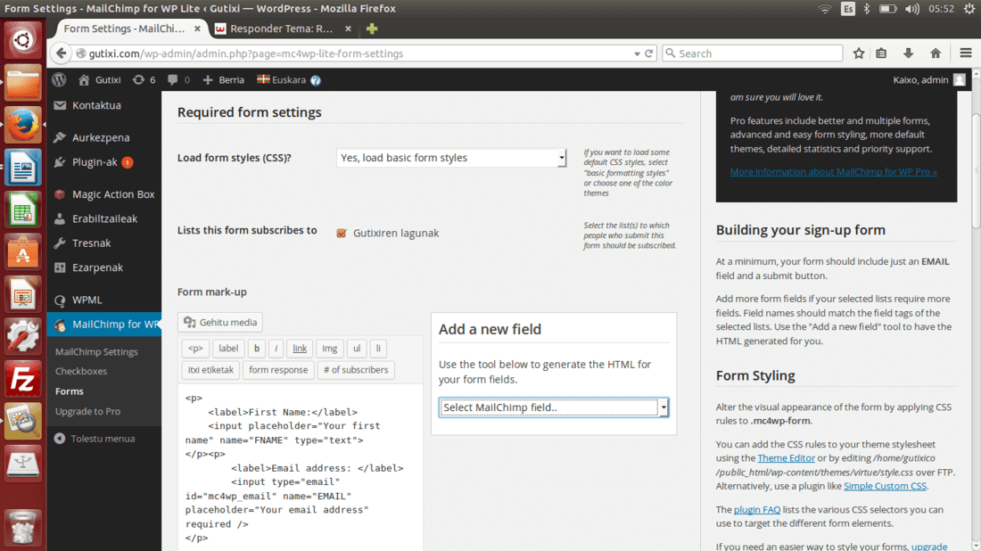Click the Ubuntu dash home icon

(22, 41)
